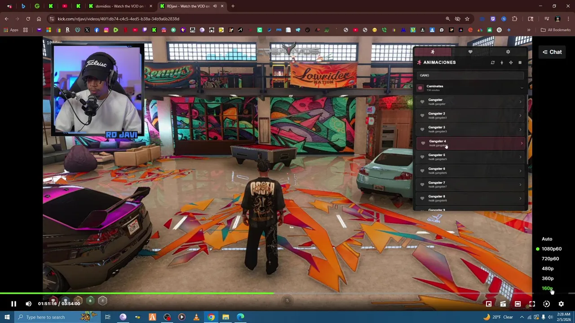Favorite the Gangster 5 emote heart

pos(422,157)
